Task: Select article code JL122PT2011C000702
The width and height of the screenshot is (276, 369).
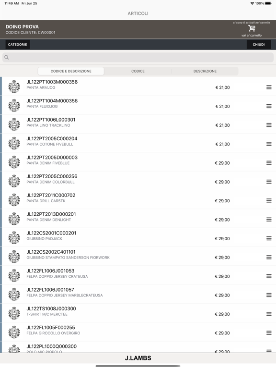Action: (x=51, y=195)
